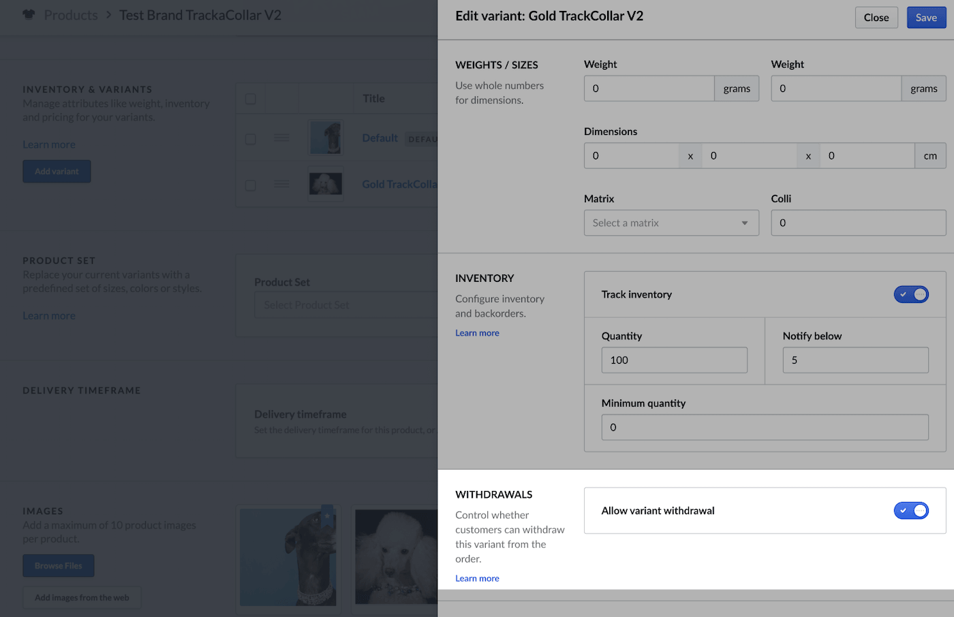Tick the select-all checkbox in the variants table header

[251, 99]
